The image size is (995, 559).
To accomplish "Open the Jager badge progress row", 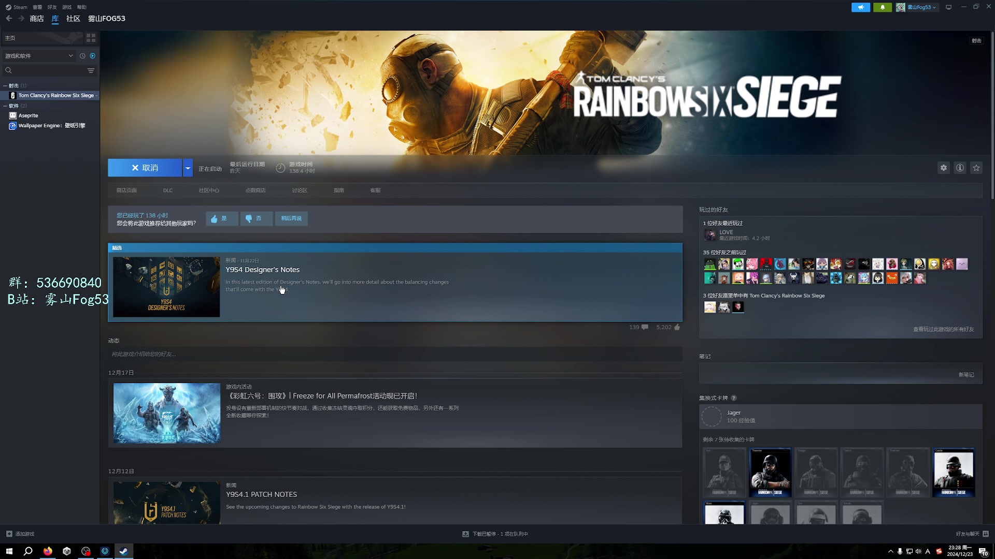I will pos(841,417).
